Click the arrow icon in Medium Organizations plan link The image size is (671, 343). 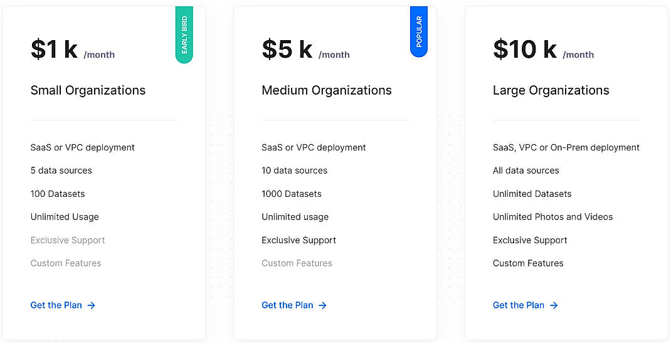[323, 305]
